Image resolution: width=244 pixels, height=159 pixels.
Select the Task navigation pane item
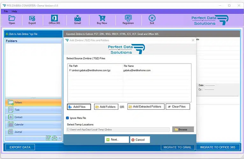click(33, 110)
